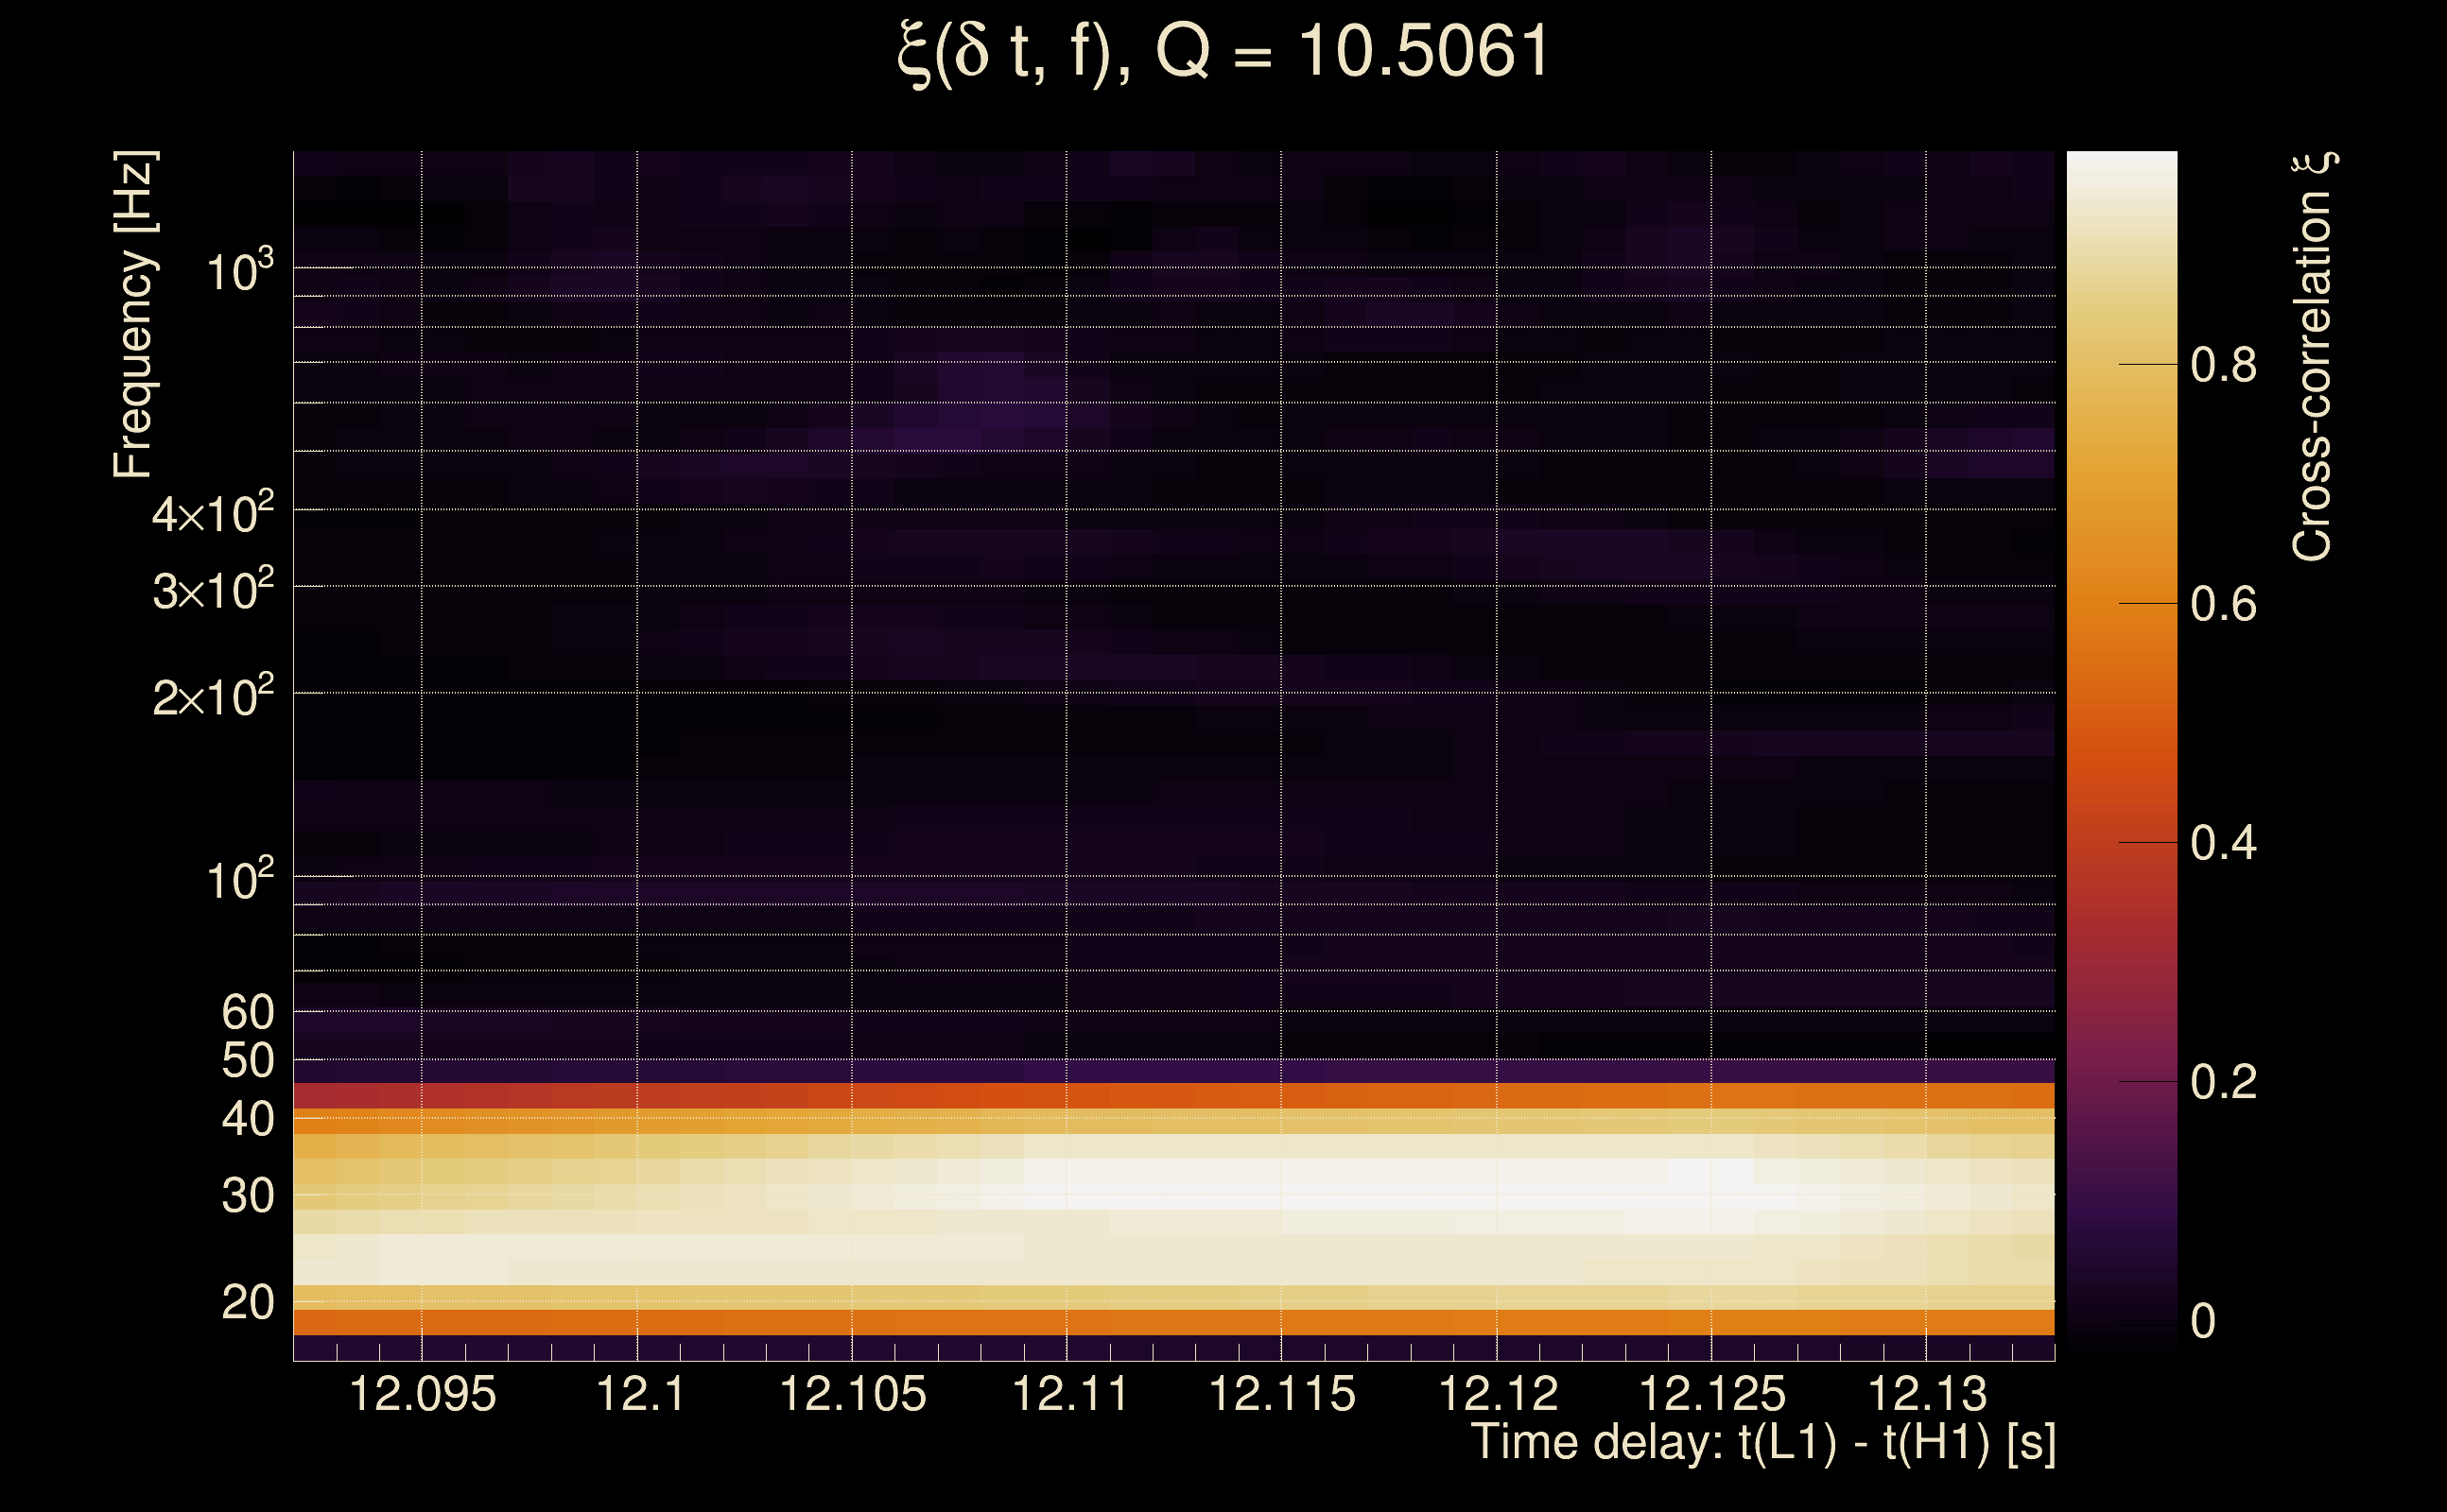Click the 30 Hz frequency tick label
This screenshot has width=2447, height=1512.
coord(247,1196)
